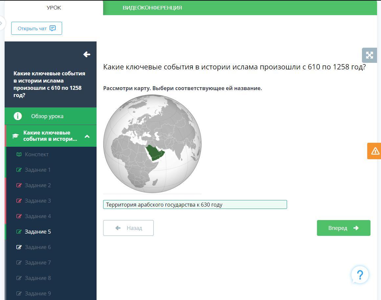Open Задание 8
The image size is (381, 300).
click(38, 278)
